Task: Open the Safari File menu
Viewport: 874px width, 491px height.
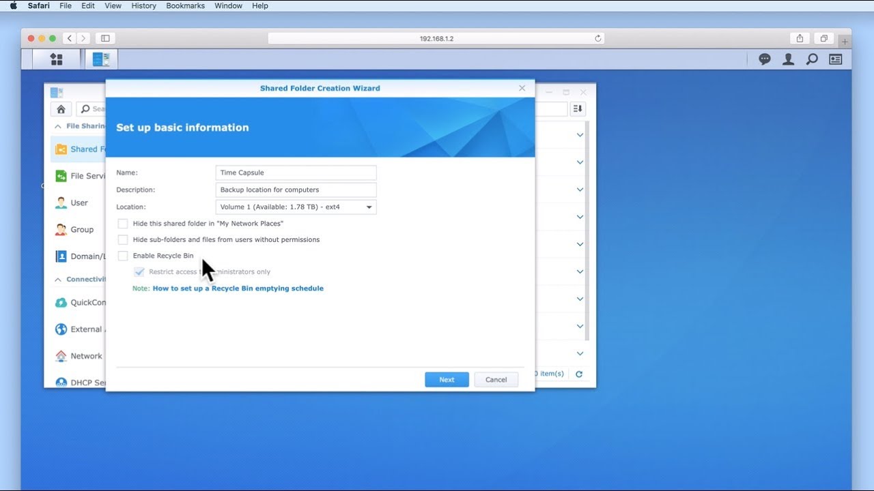Action: pos(66,5)
